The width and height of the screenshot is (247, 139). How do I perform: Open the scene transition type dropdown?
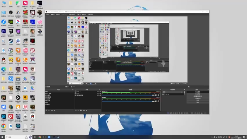[x=173, y=92]
